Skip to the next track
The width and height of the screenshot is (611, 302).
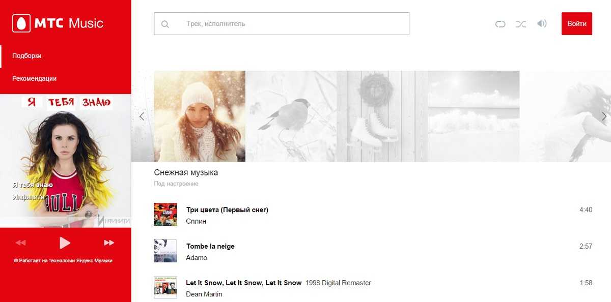[109, 243]
